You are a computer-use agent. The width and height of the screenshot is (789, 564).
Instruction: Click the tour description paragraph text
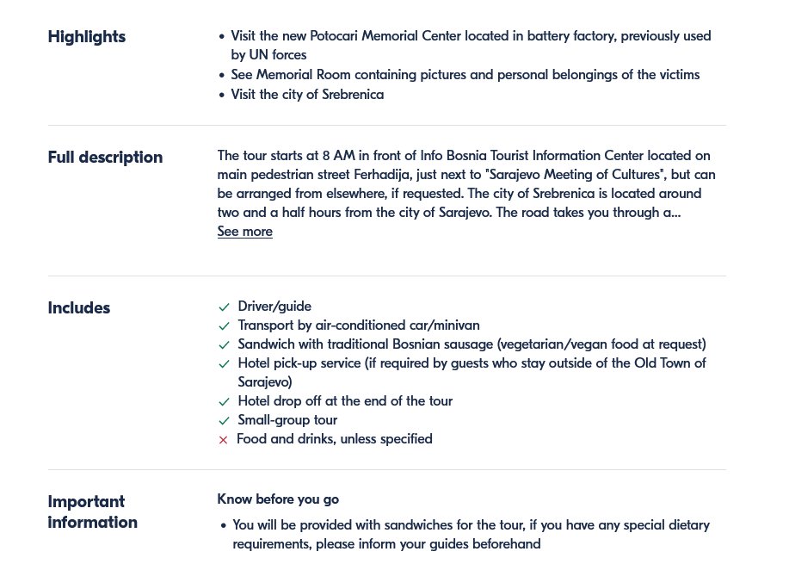tap(465, 184)
